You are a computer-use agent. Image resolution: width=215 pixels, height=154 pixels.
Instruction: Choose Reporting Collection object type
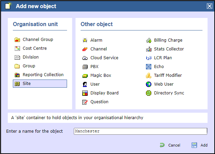click(x=43, y=75)
